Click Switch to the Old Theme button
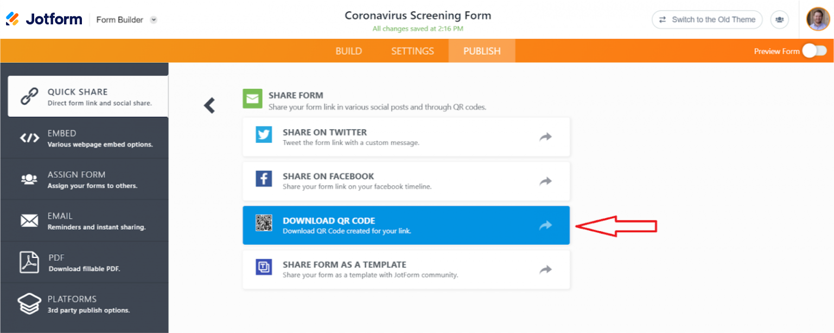This screenshot has width=834, height=333. pos(707,19)
